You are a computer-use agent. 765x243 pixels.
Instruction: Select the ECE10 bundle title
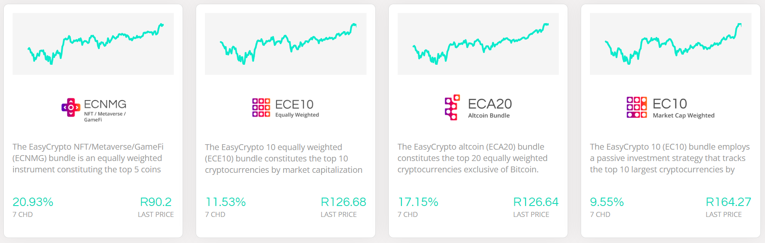pos(294,104)
